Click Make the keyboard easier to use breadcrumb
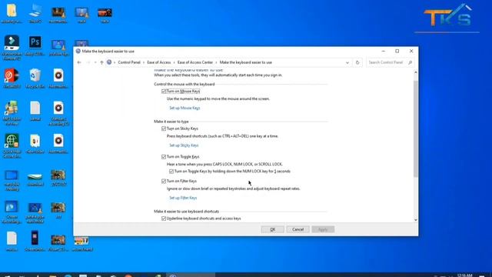Image resolution: width=492 pixels, height=277 pixels. coord(246,62)
